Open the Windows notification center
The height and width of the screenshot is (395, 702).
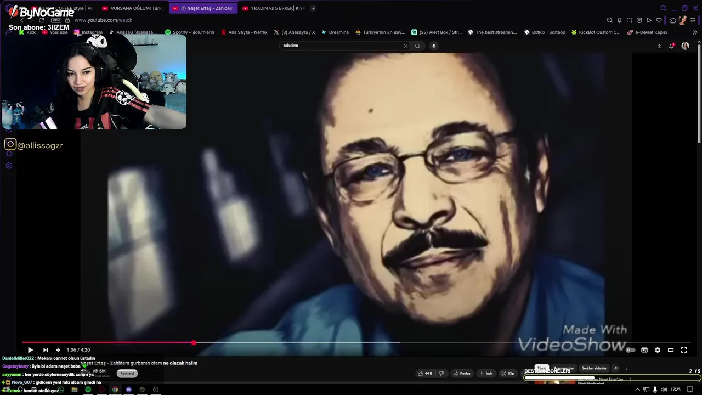(x=690, y=390)
